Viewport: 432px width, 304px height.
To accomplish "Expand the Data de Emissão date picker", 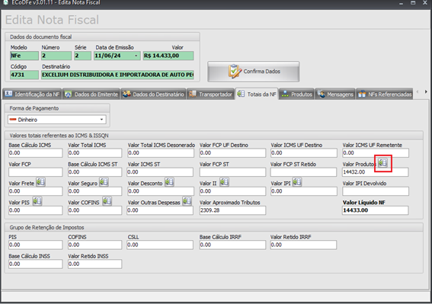I will (136, 56).
